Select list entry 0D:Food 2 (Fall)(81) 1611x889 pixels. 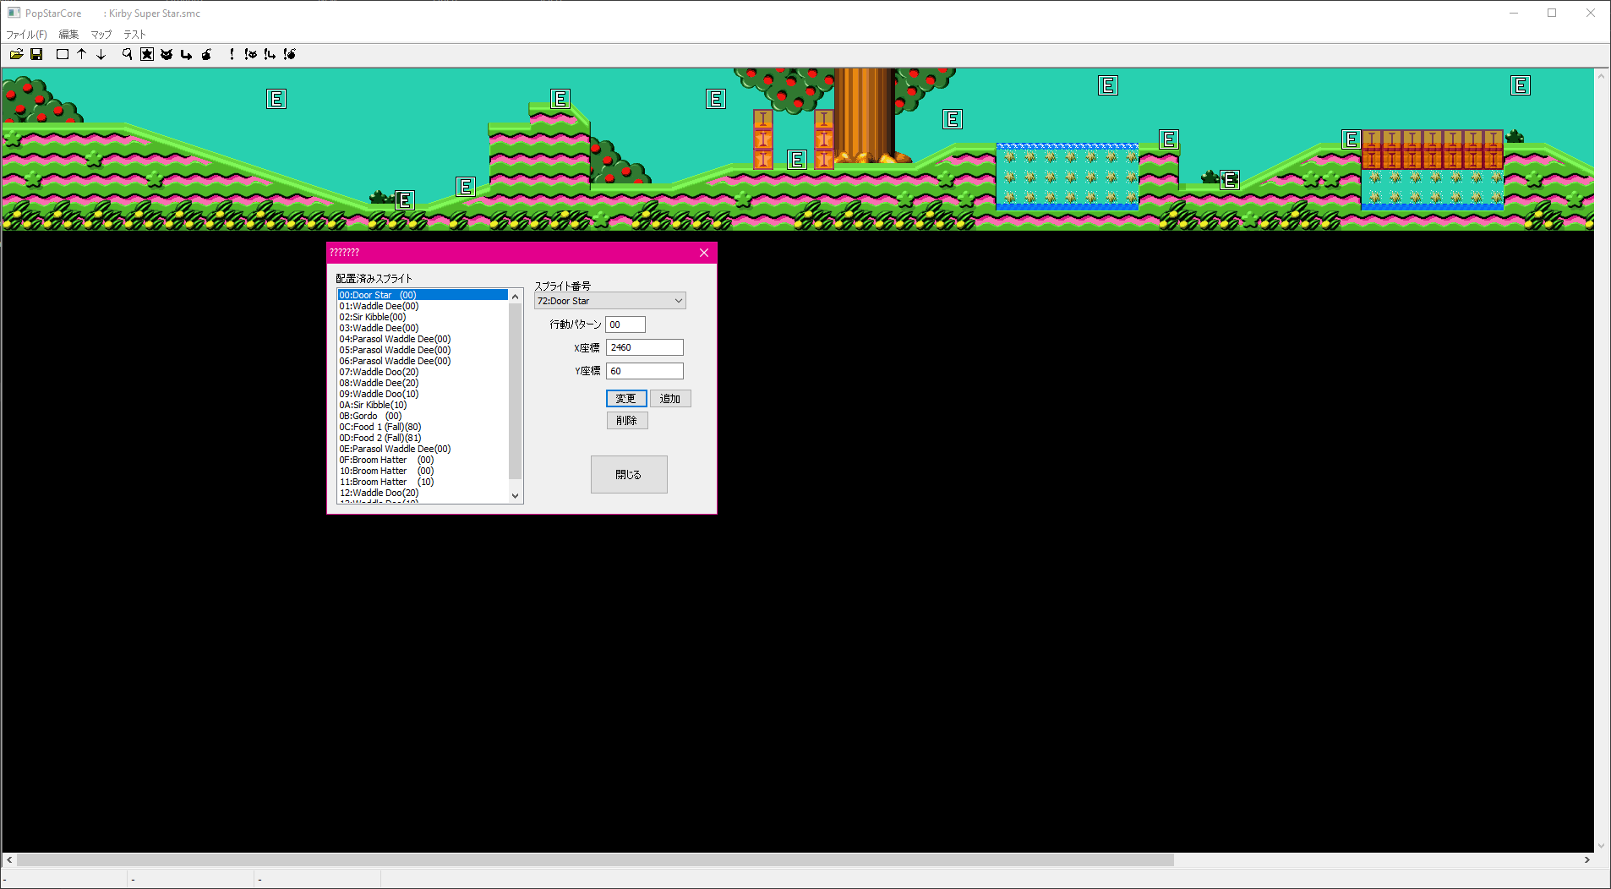(x=423, y=438)
